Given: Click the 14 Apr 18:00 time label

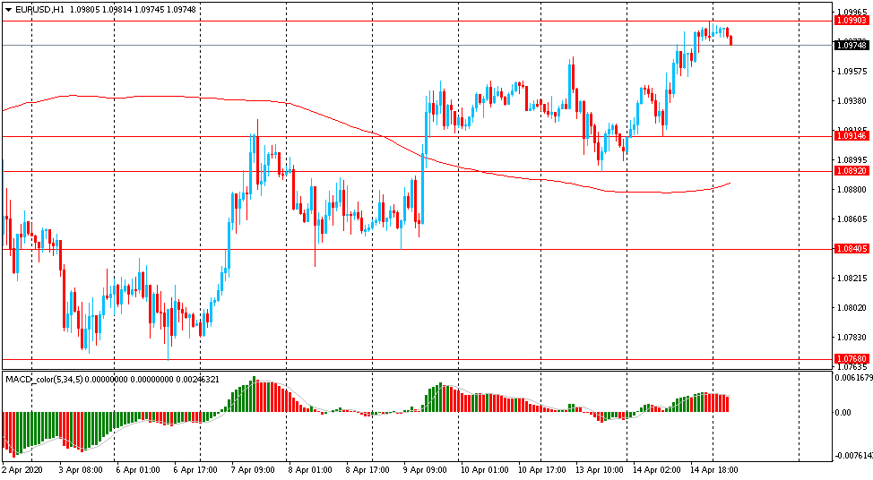Looking at the screenshot, I should coord(713,470).
